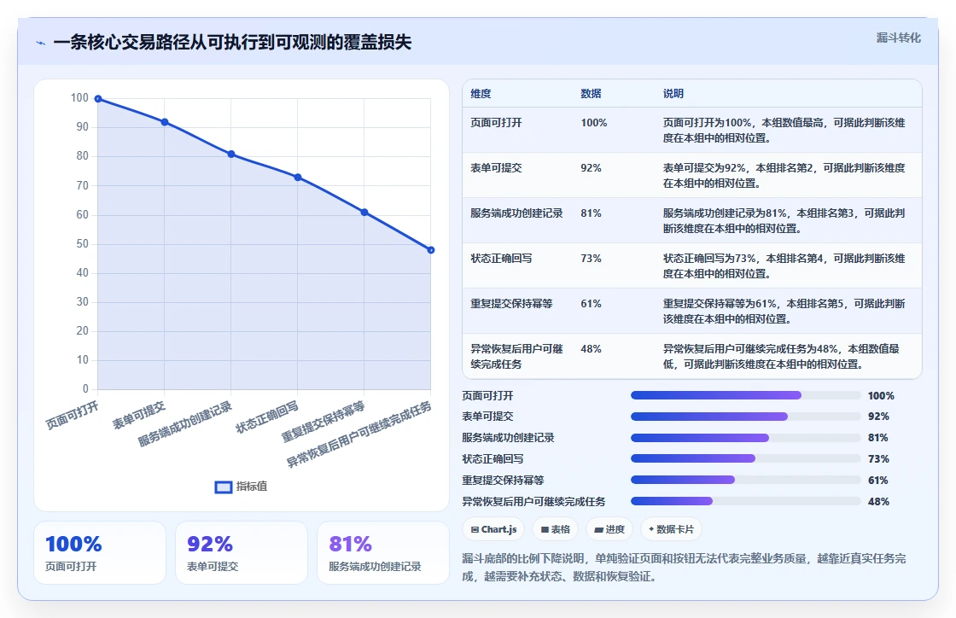
Task: Click the footer paragraph starting 漏斗底部的比例下降说明
Action: 684,568
